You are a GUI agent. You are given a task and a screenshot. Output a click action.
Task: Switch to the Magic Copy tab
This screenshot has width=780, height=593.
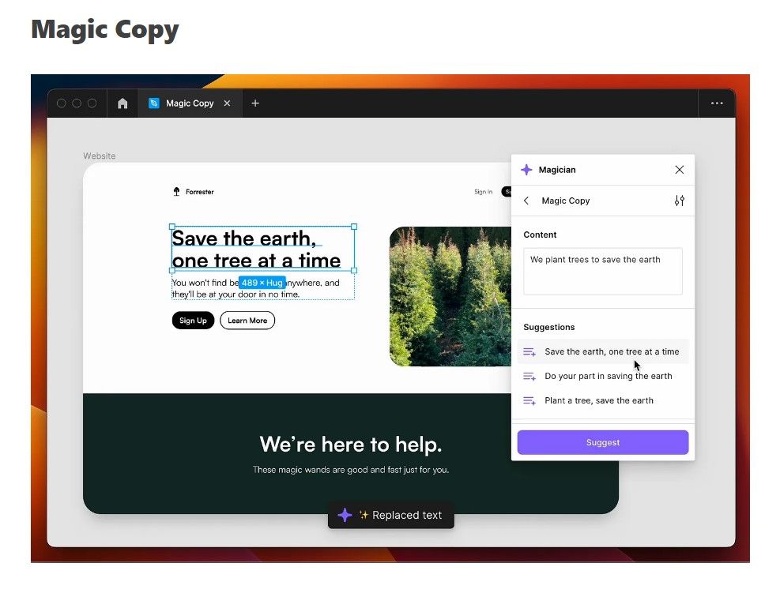(x=190, y=103)
